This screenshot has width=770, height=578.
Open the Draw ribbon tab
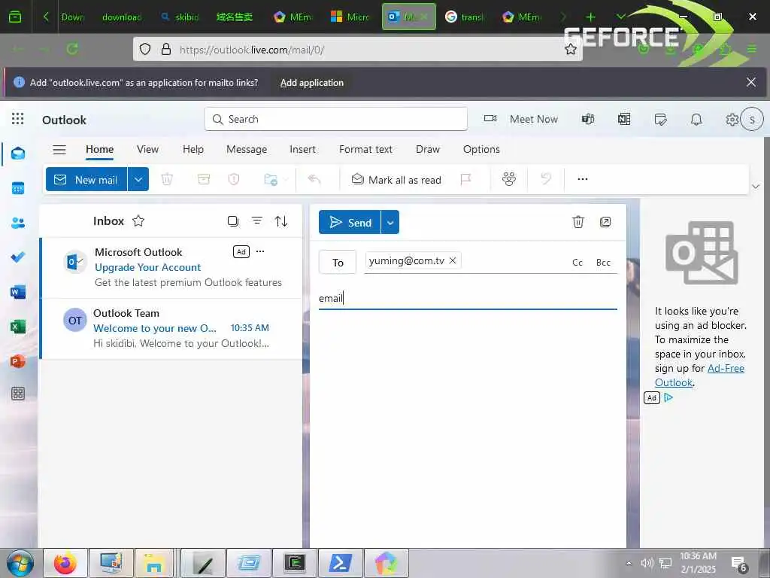(428, 150)
